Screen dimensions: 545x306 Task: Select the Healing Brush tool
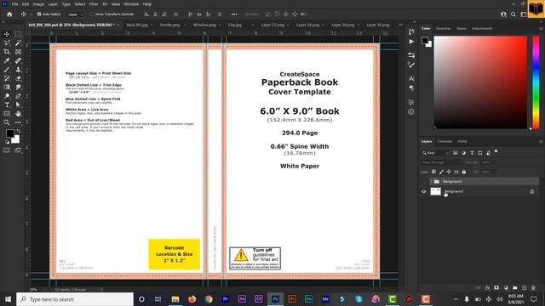[18, 60]
